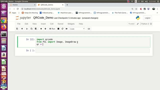Paste cells below icon
The image size is (160, 90).
point(36,29)
